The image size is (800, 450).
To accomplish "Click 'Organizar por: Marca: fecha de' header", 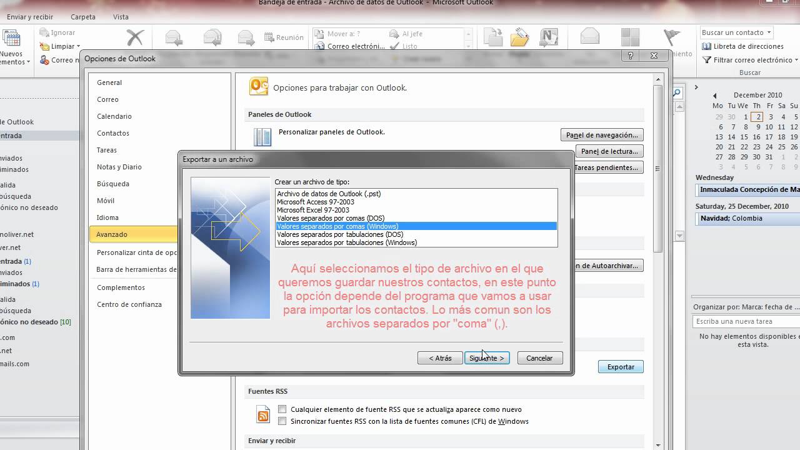I will coord(746,307).
